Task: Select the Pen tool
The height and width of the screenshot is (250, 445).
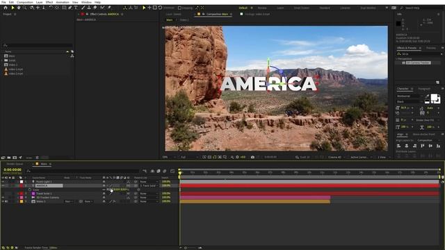Action: click(x=70, y=8)
